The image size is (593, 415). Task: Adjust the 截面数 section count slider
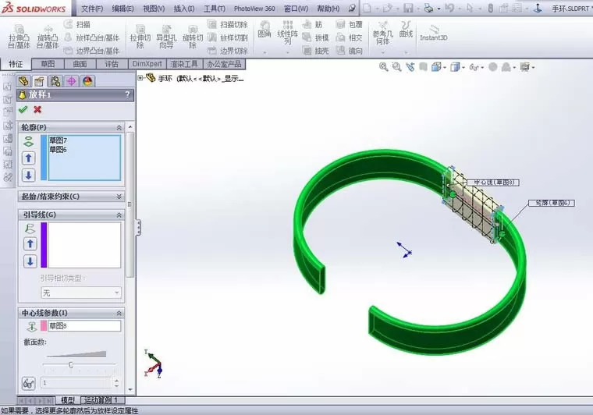(71, 364)
